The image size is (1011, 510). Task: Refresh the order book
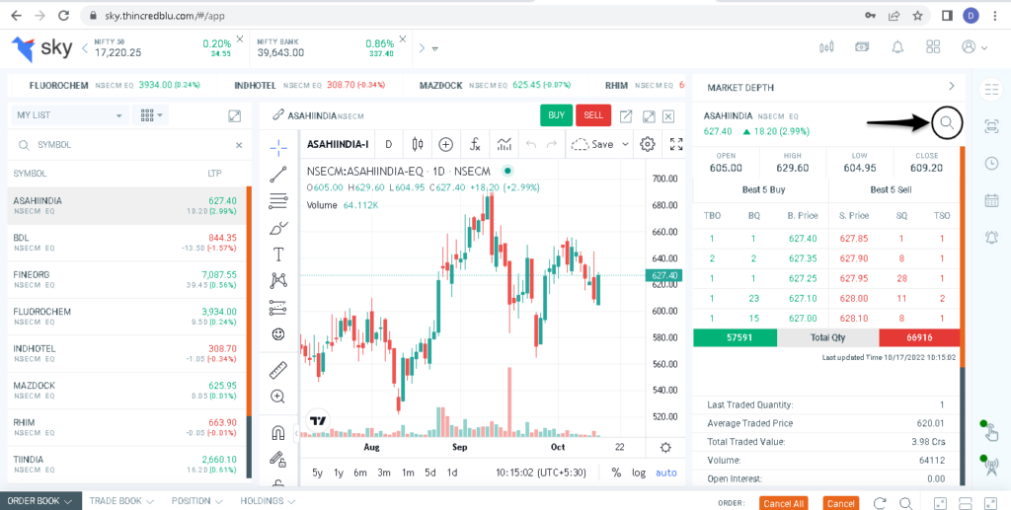coord(880,503)
